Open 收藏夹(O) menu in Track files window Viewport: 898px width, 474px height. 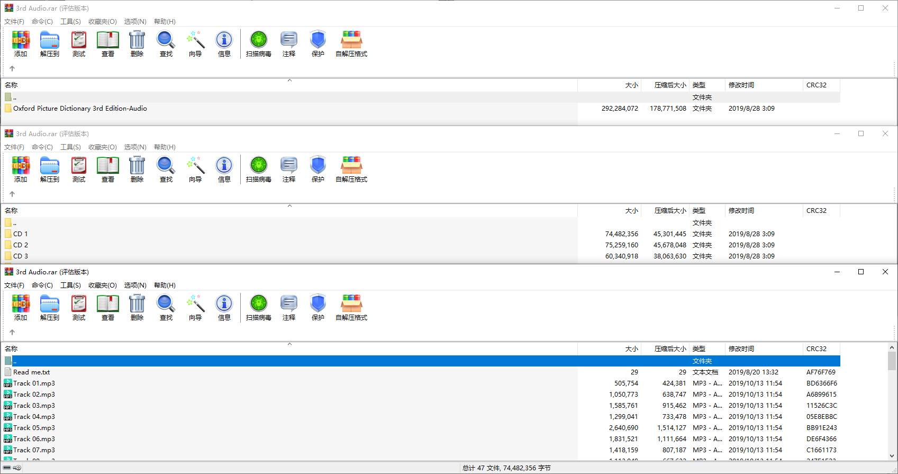102,285
